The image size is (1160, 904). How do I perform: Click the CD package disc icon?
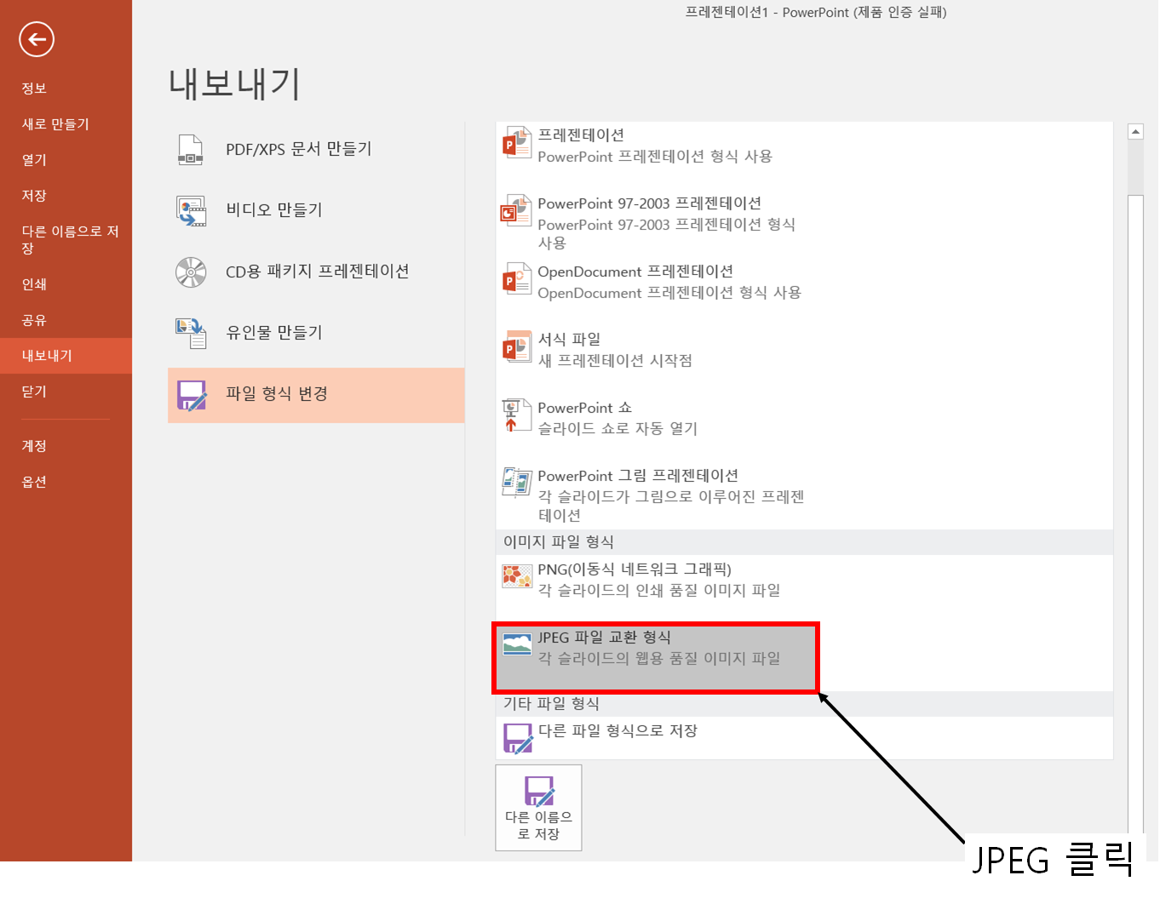pyautogui.click(x=191, y=272)
